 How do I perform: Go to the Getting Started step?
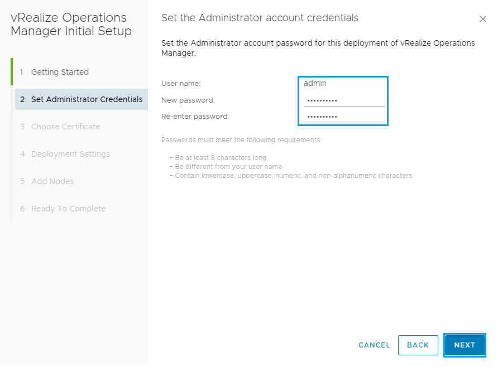coord(60,72)
